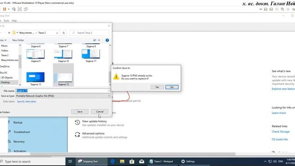295x166 pixels.
Task: Click the VMware network adapter status icon
Action: click(283, 9)
